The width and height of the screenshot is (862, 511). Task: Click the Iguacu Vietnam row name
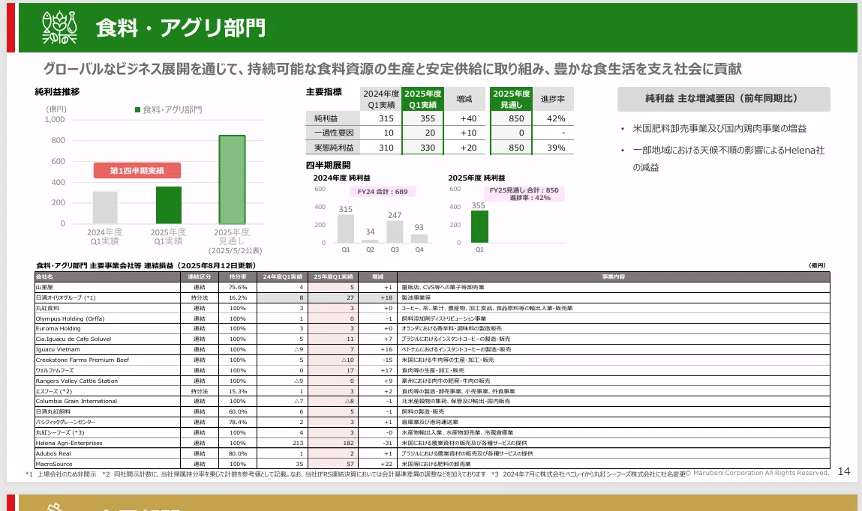click(58, 350)
